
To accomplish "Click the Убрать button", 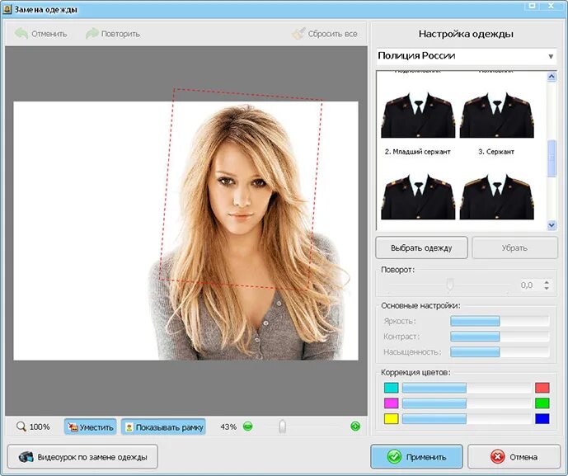I will pos(514,248).
